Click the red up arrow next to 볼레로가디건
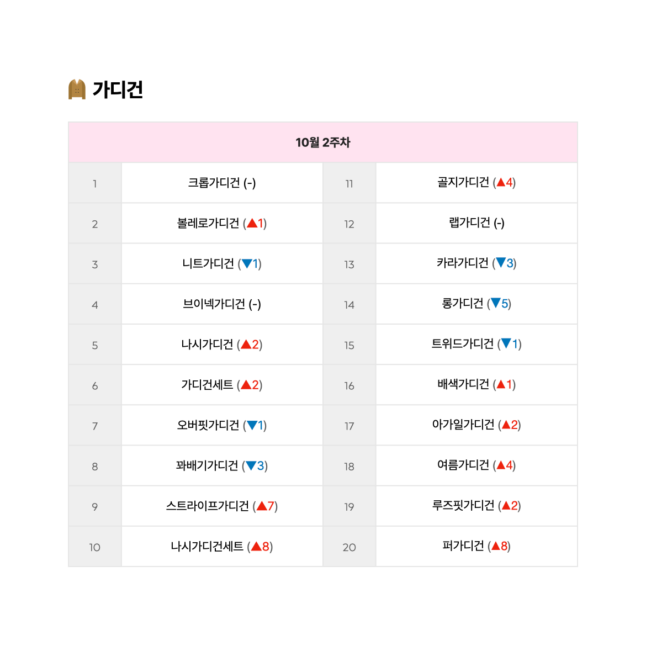646x646 pixels. [x=252, y=223]
